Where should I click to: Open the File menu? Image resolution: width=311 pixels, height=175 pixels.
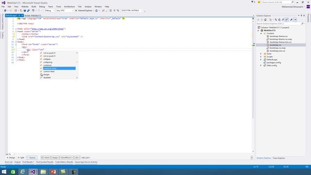coord(3,6)
